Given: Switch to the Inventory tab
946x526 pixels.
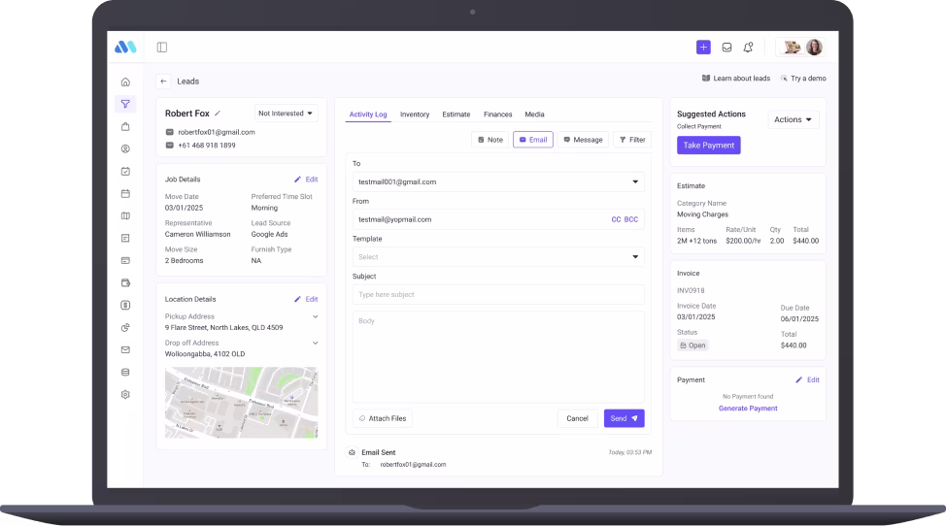Looking at the screenshot, I should pyautogui.click(x=415, y=115).
